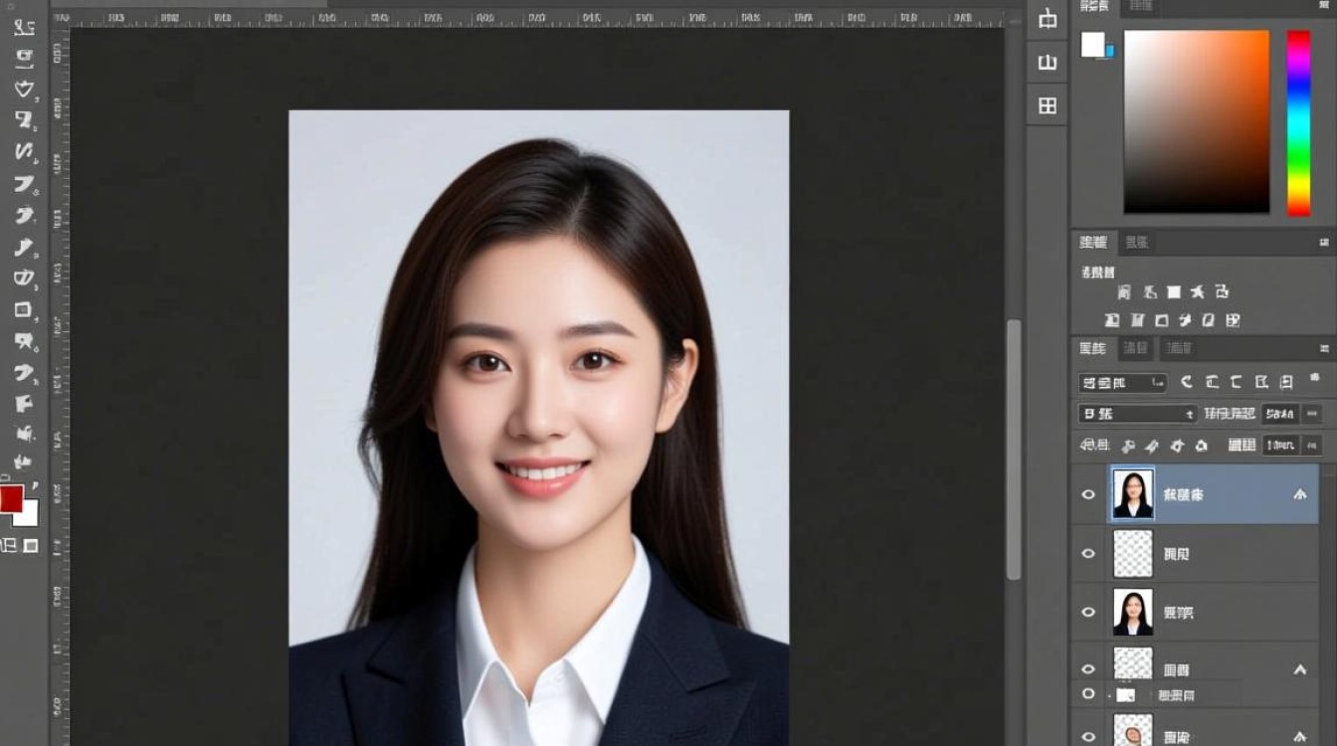The height and width of the screenshot is (746, 1337).
Task: Select the third tool from the toolbar top
Action: click(x=24, y=89)
